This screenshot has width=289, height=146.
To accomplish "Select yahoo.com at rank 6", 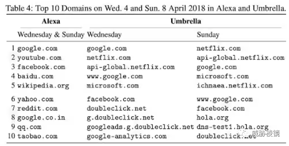I will click(35, 99).
